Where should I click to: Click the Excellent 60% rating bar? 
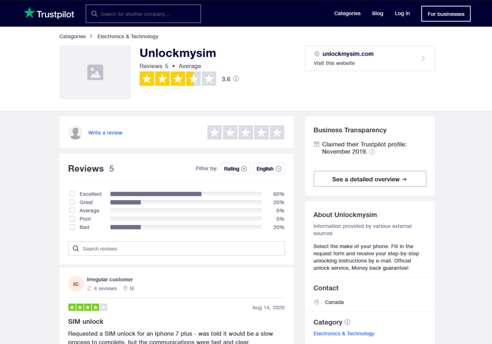186,194
